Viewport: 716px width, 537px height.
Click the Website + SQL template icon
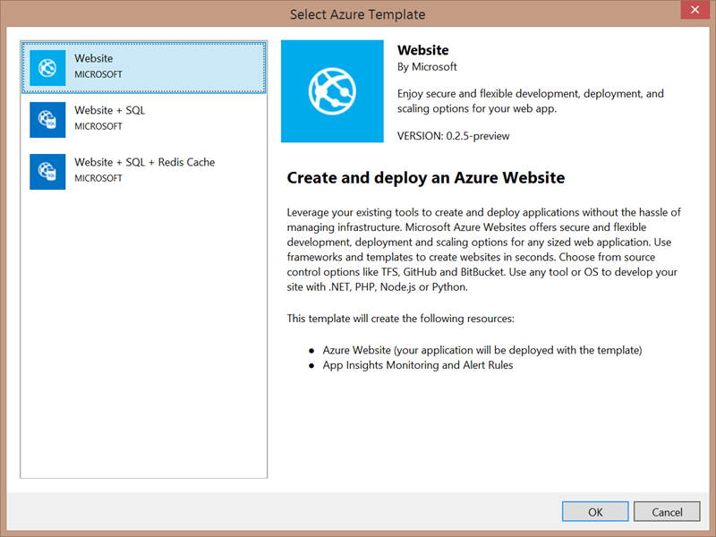click(47, 120)
